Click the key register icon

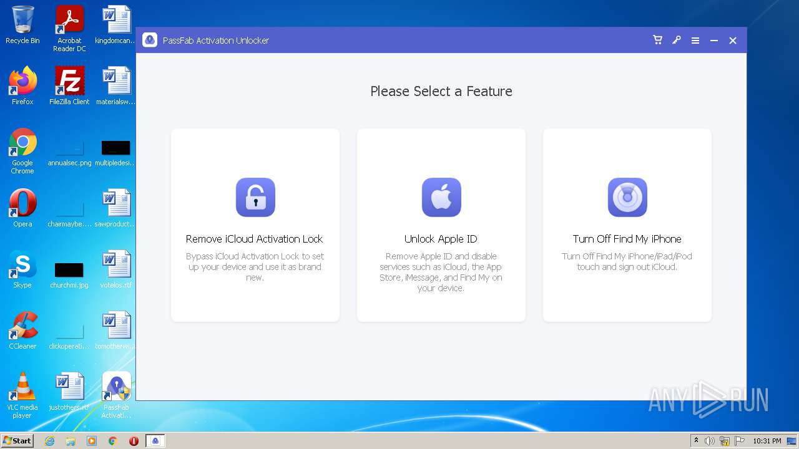coord(676,40)
